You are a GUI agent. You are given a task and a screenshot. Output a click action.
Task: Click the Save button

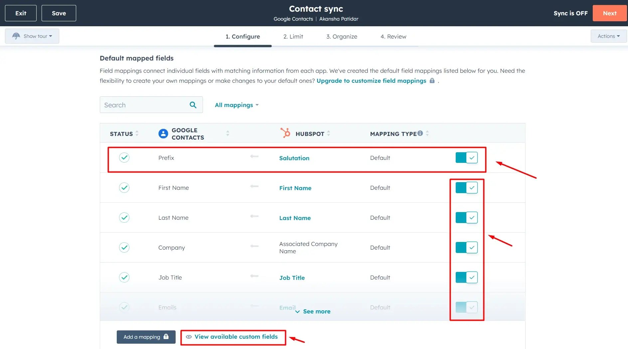pos(59,13)
